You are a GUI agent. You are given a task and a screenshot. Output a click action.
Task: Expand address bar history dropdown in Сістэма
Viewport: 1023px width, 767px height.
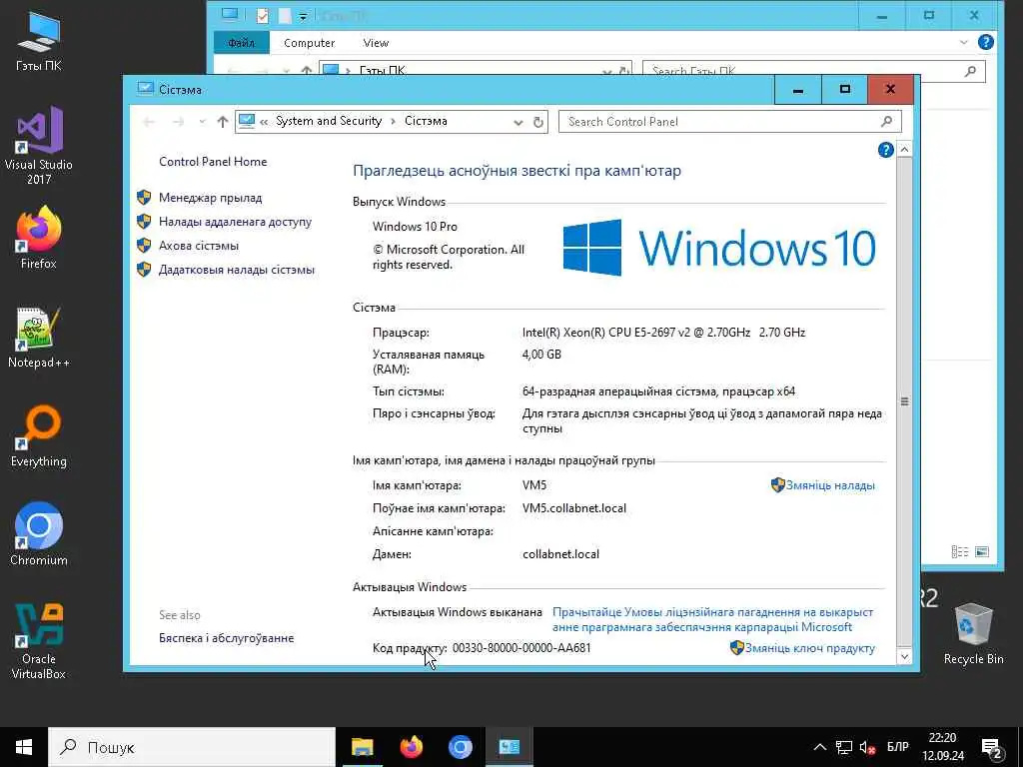pyautogui.click(x=518, y=123)
